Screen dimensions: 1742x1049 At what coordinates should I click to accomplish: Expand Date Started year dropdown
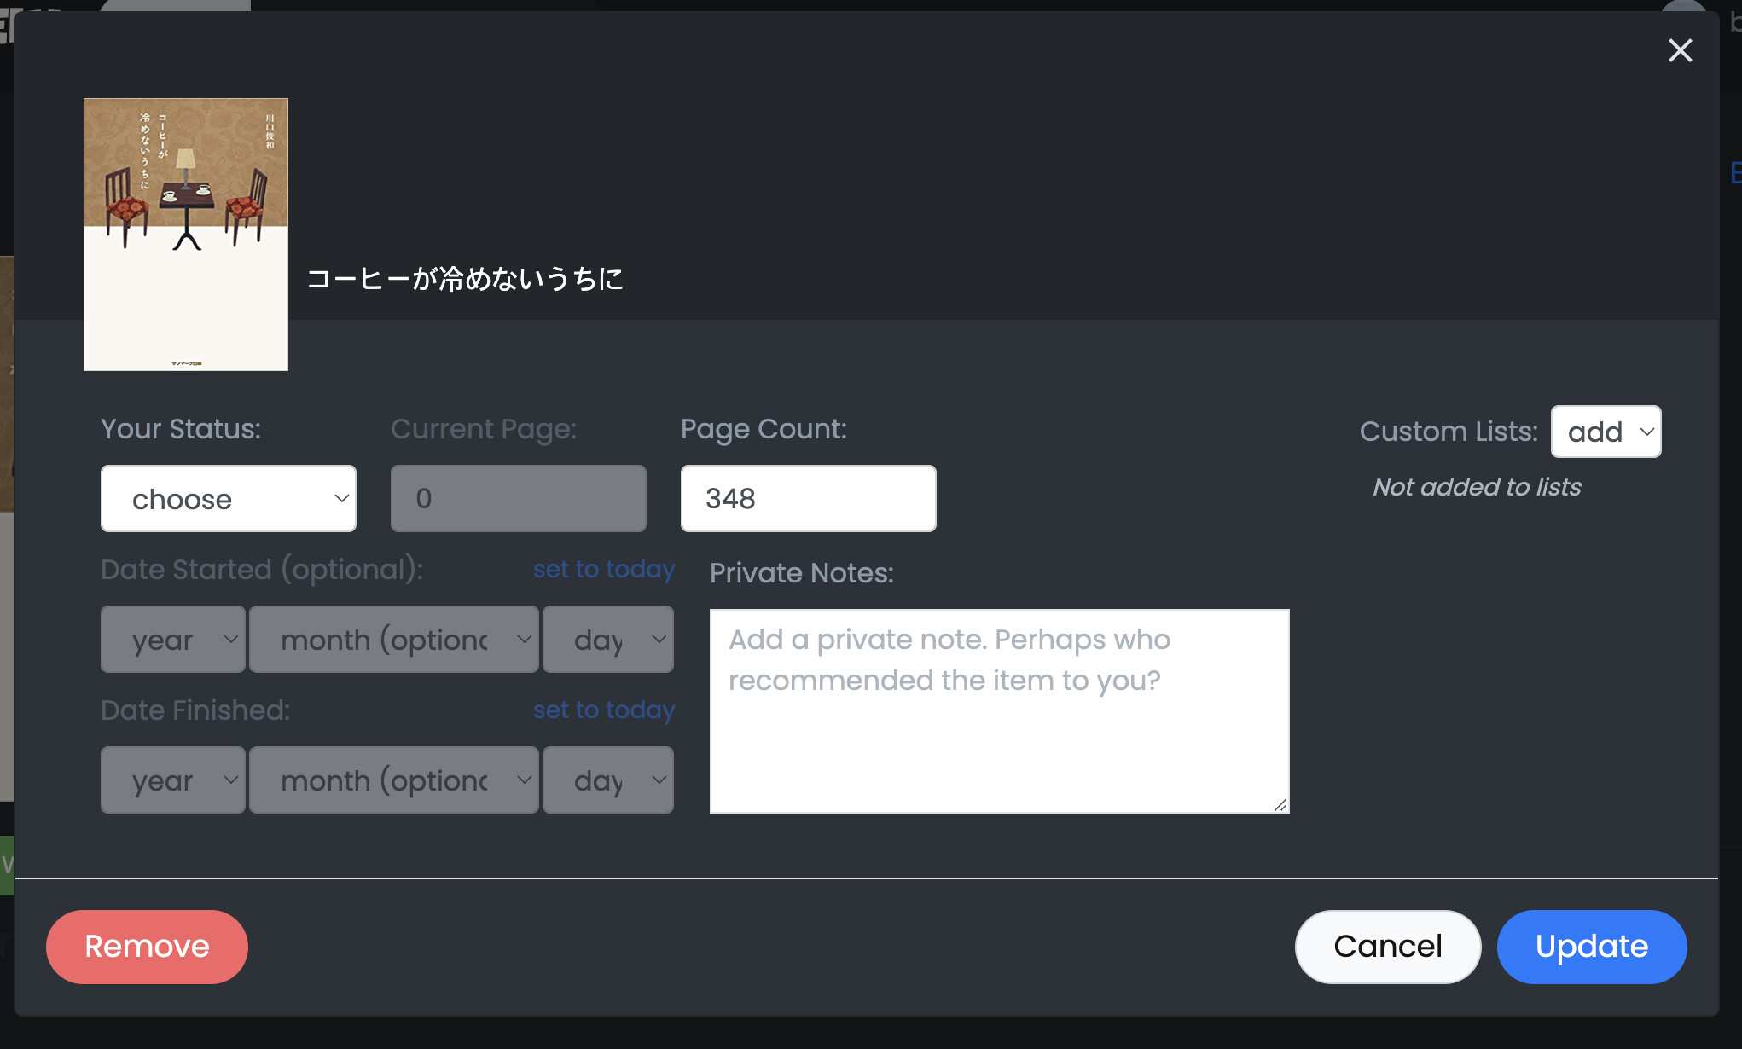point(173,640)
